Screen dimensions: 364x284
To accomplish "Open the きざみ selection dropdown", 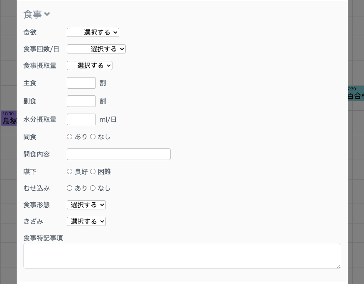I will point(86,221).
